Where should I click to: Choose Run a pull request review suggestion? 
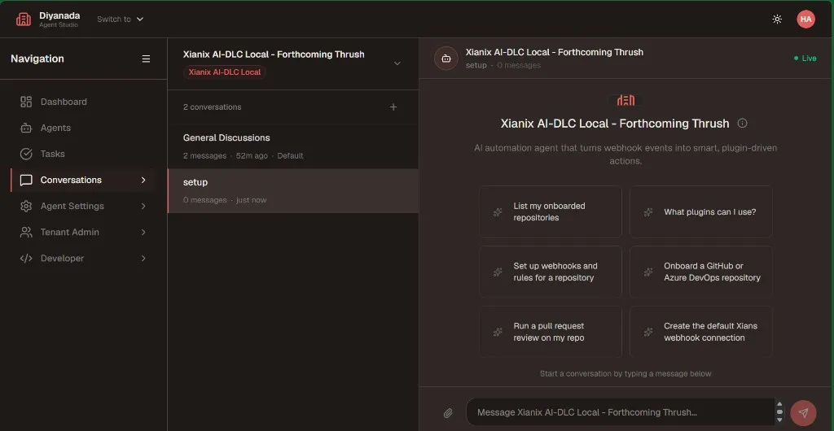[x=551, y=332]
